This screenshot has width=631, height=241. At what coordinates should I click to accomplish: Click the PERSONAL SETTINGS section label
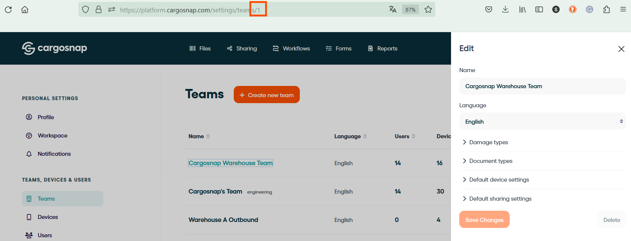click(x=50, y=98)
